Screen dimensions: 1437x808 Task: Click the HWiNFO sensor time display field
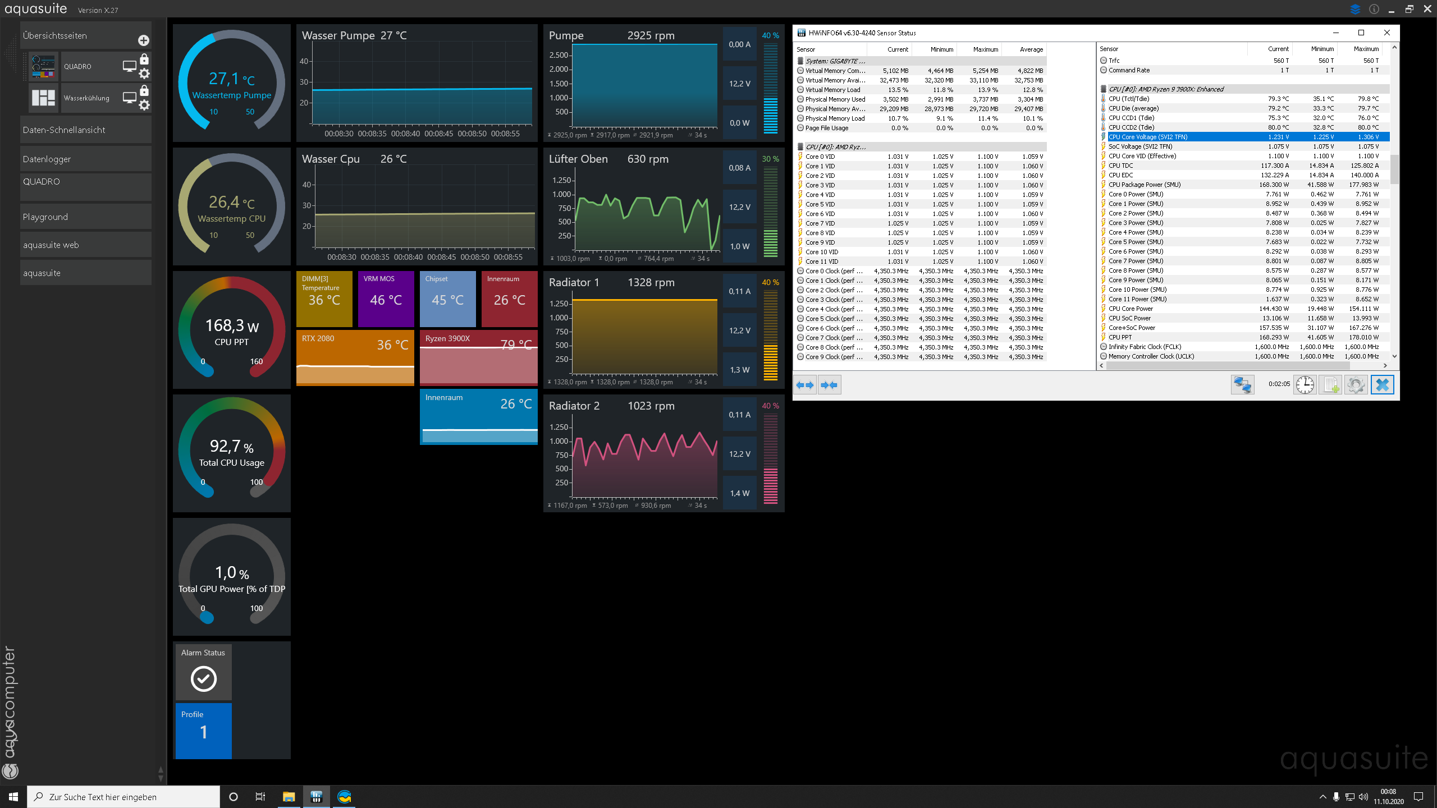(x=1279, y=385)
